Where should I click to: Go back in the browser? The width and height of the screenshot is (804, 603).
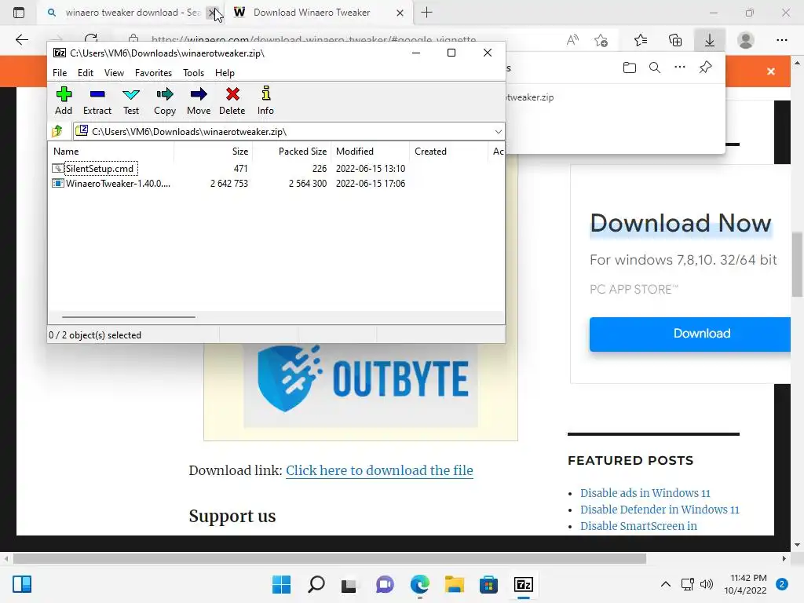pos(21,40)
